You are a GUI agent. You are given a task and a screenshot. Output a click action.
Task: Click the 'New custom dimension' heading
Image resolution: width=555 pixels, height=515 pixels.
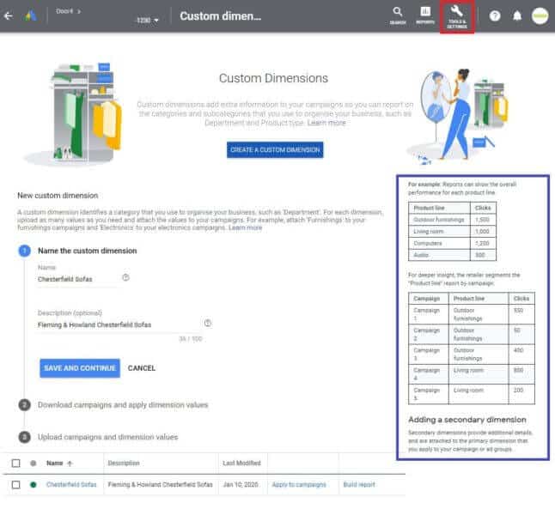pyautogui.click(x=58, y=196)
